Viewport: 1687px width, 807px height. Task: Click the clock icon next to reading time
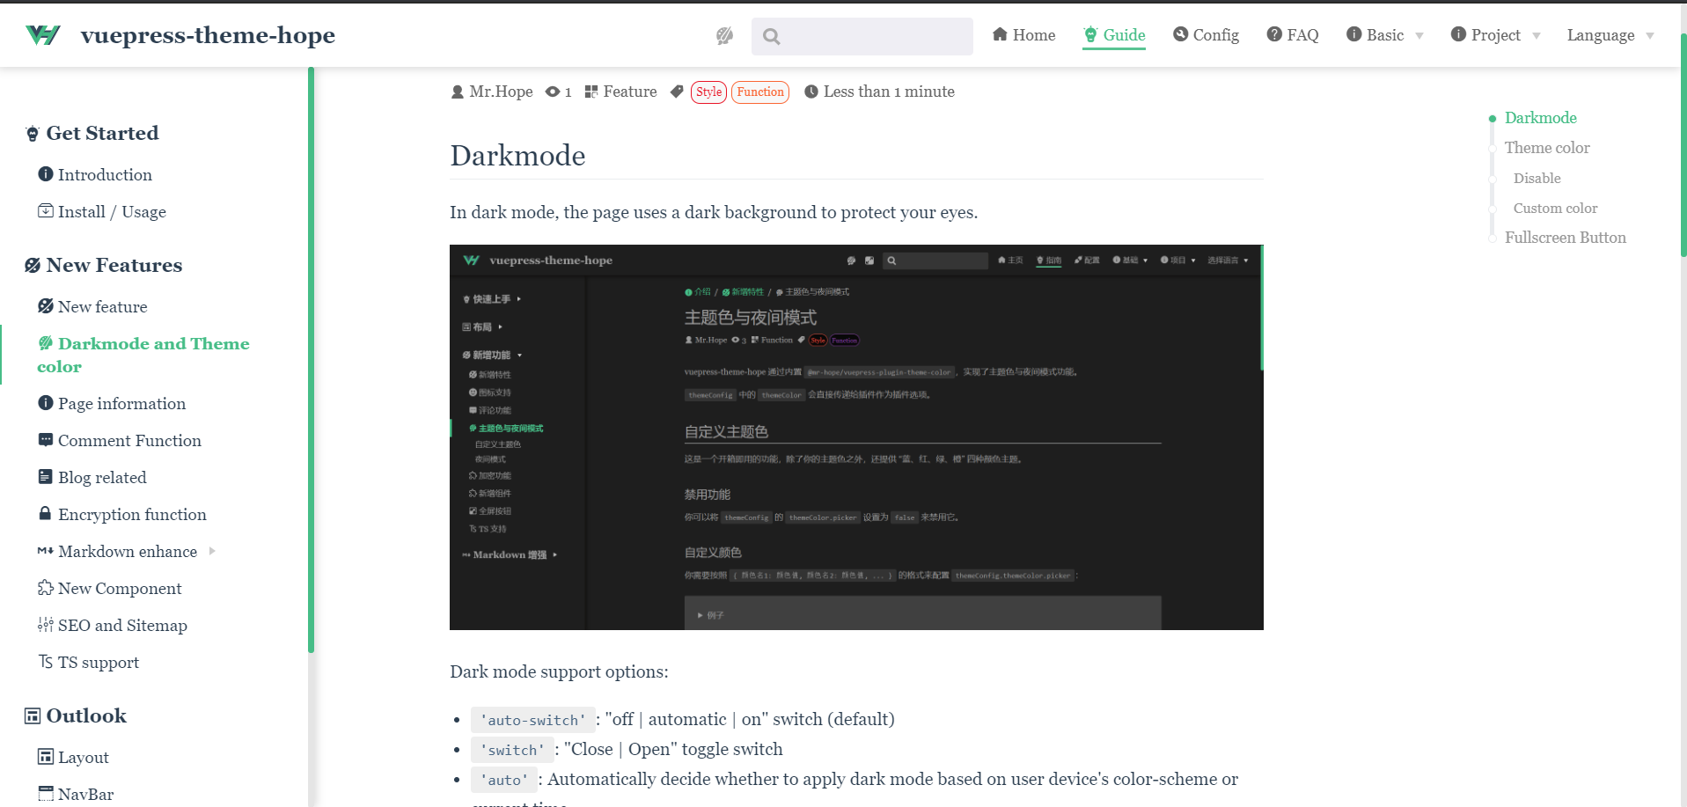(x=811, y=92)
